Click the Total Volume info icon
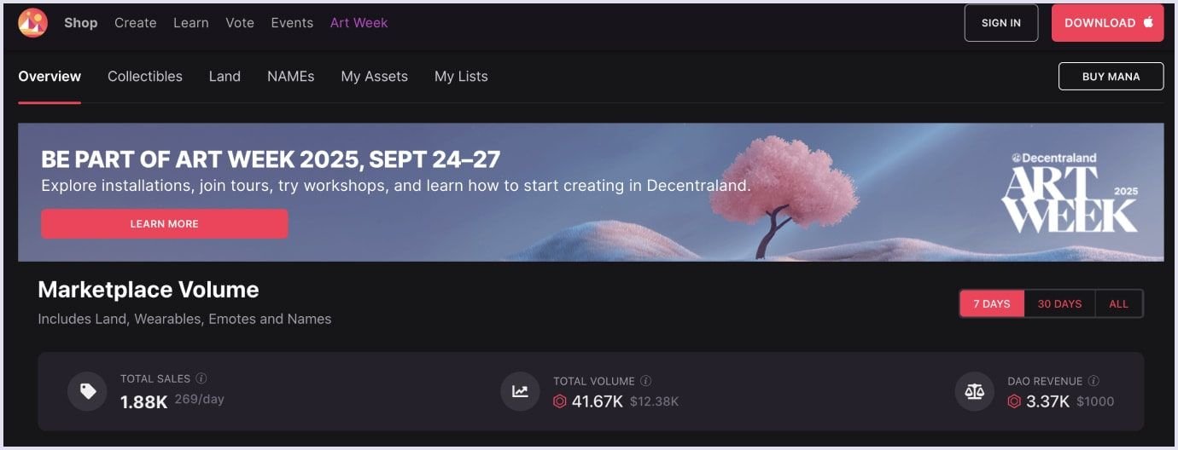The width and height of the screenshot is (1178, 450). coord(646,381)
